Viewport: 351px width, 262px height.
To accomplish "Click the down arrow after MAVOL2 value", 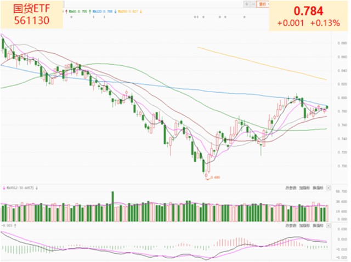I will [x=37, y=188].
